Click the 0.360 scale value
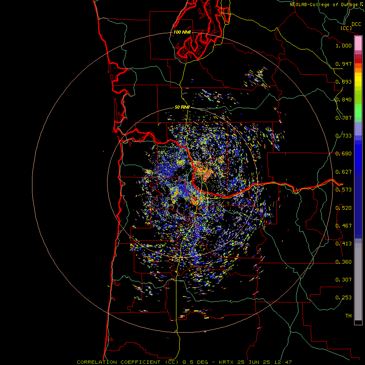Image resolution: width=365 pixels, height=365 pixels. 344,262
